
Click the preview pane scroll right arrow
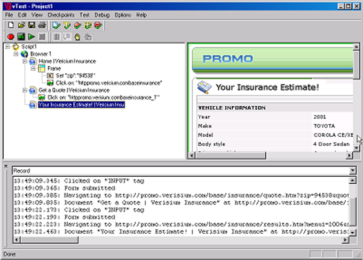(349, 155)
